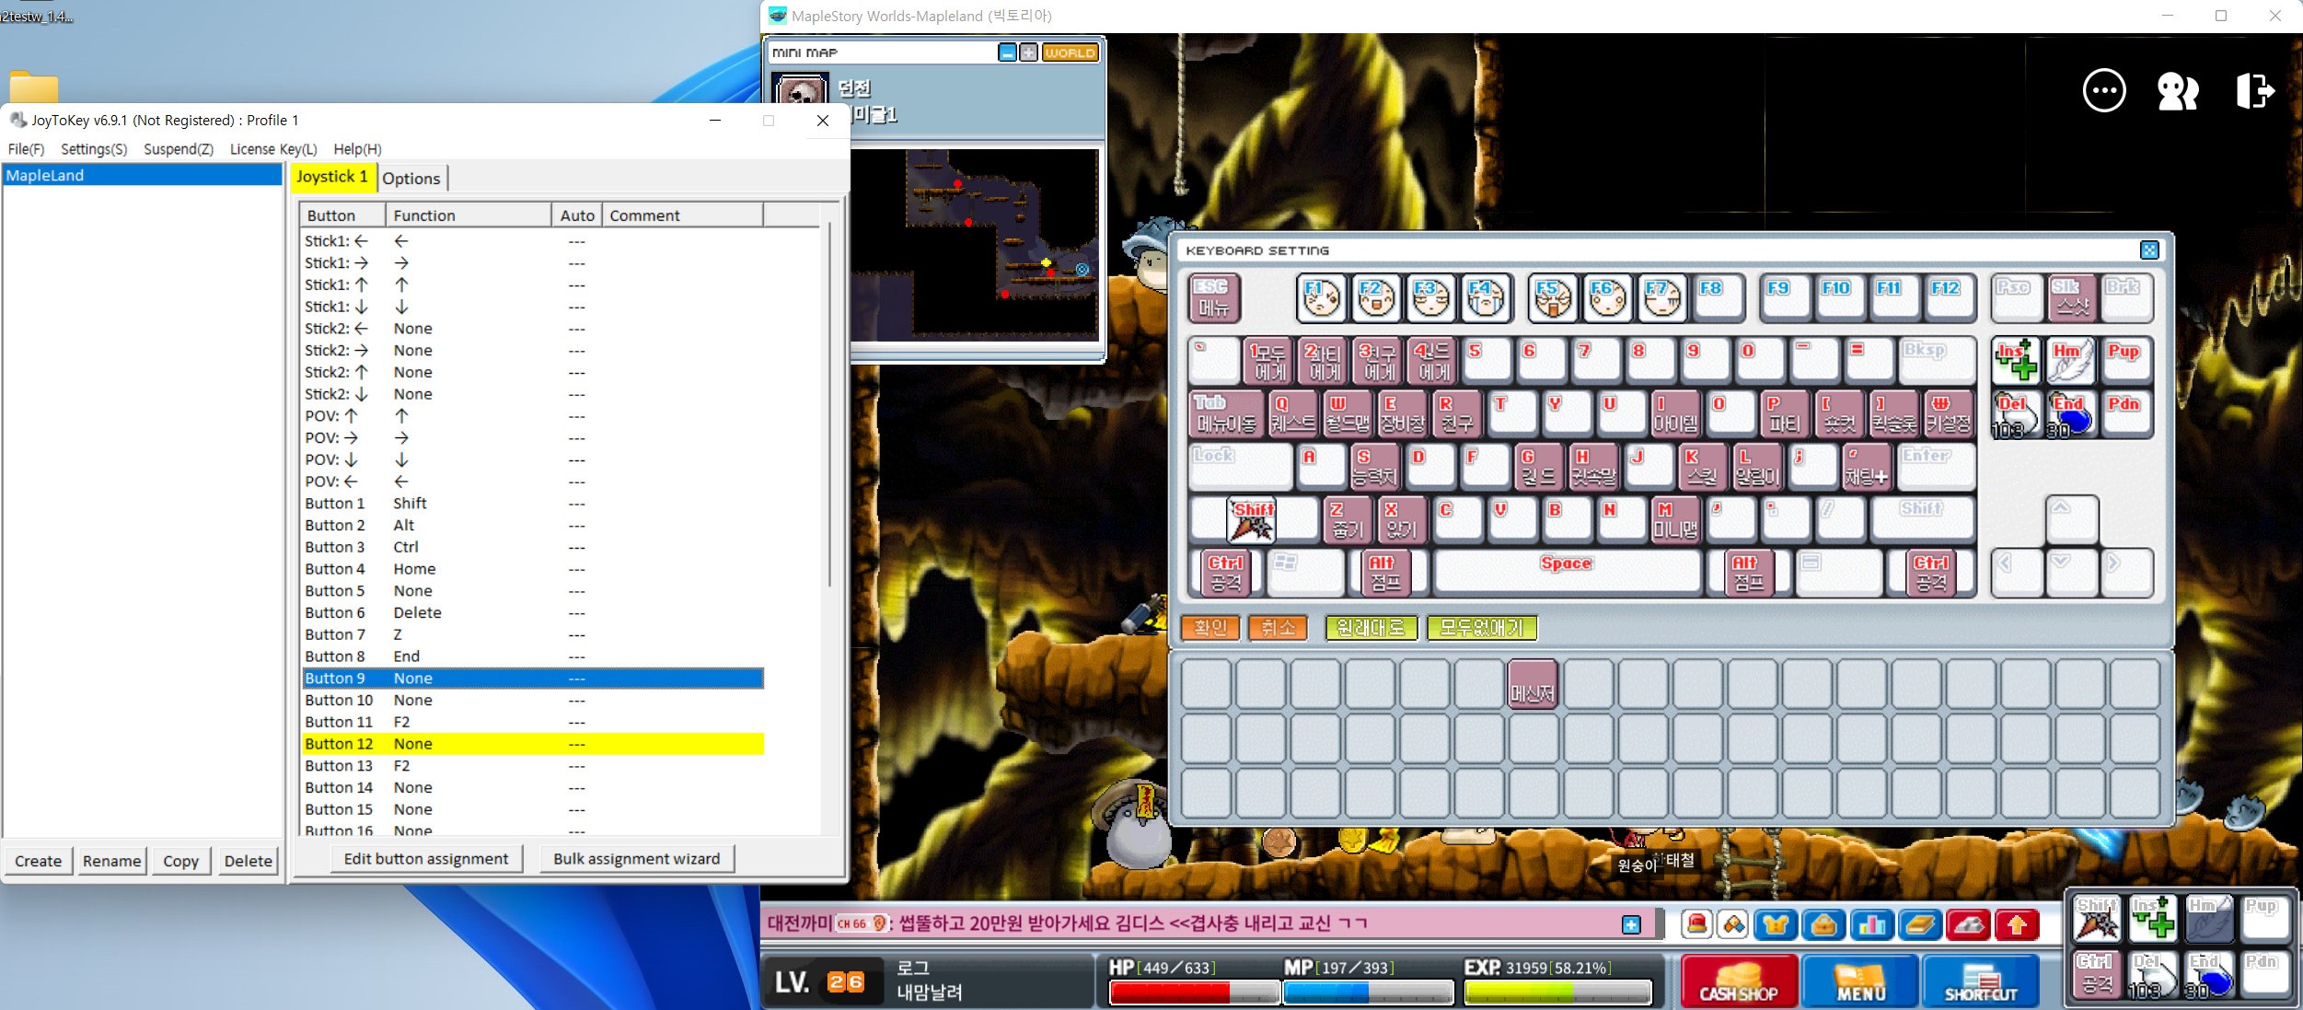
Task: Click Edit button assignment
Action: click(x=426, y=859)
